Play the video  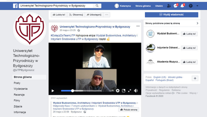[53, 91]
